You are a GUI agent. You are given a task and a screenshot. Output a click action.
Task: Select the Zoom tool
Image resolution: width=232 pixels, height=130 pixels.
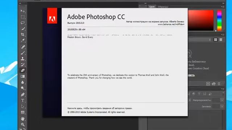(x=22, y=125)
